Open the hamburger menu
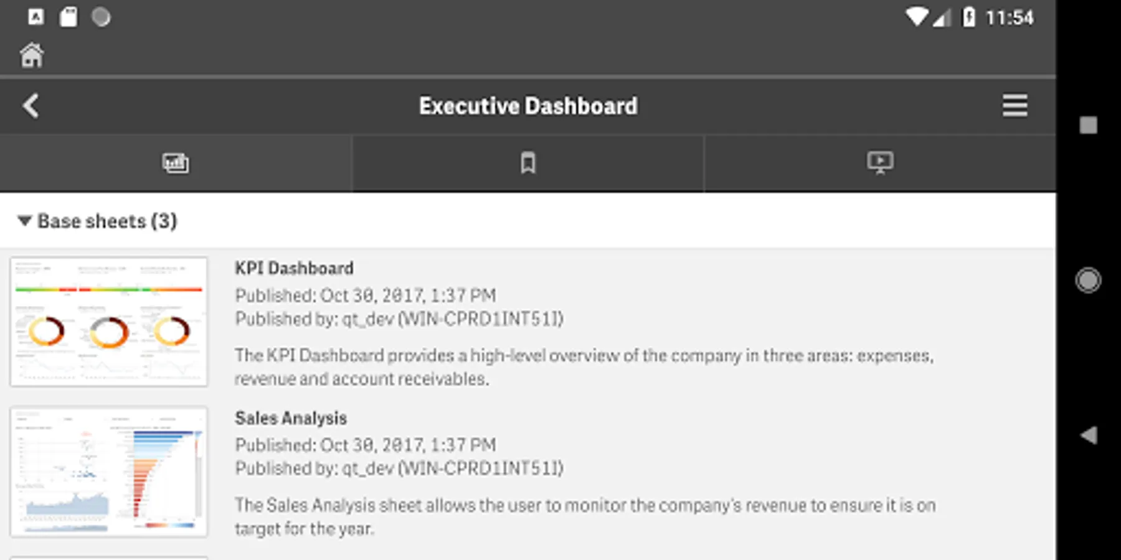The image size is (1121, 560). pos(1015,106)
